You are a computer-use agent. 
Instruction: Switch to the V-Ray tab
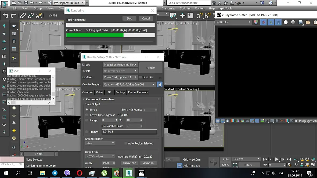click(x=99, y=92)
